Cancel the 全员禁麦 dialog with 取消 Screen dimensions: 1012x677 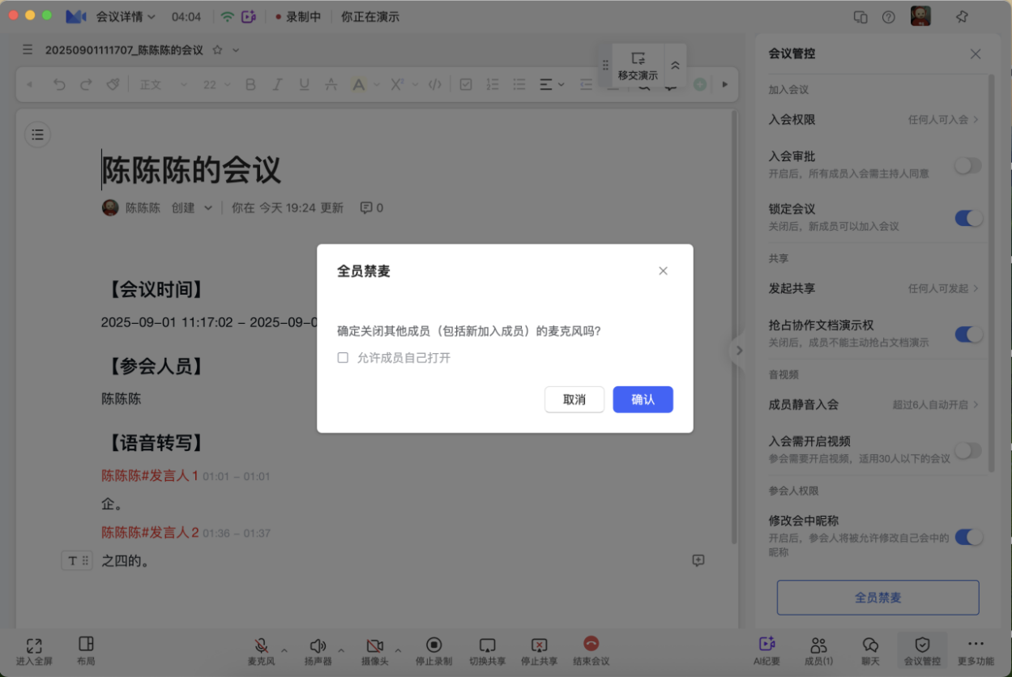click(574, 399)
